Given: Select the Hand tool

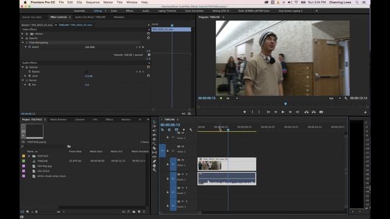Looking at the screenshot, I should click(x=154, y=165).
